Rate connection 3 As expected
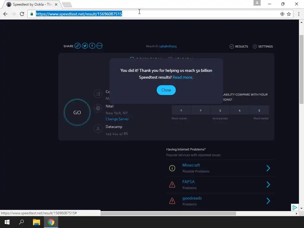Viewport: 304px width, 228px height. [x=220, y=110]
